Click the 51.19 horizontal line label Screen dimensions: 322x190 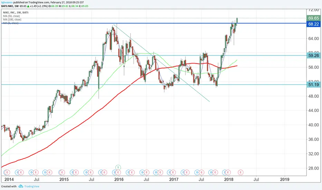(x=314, y=84)
